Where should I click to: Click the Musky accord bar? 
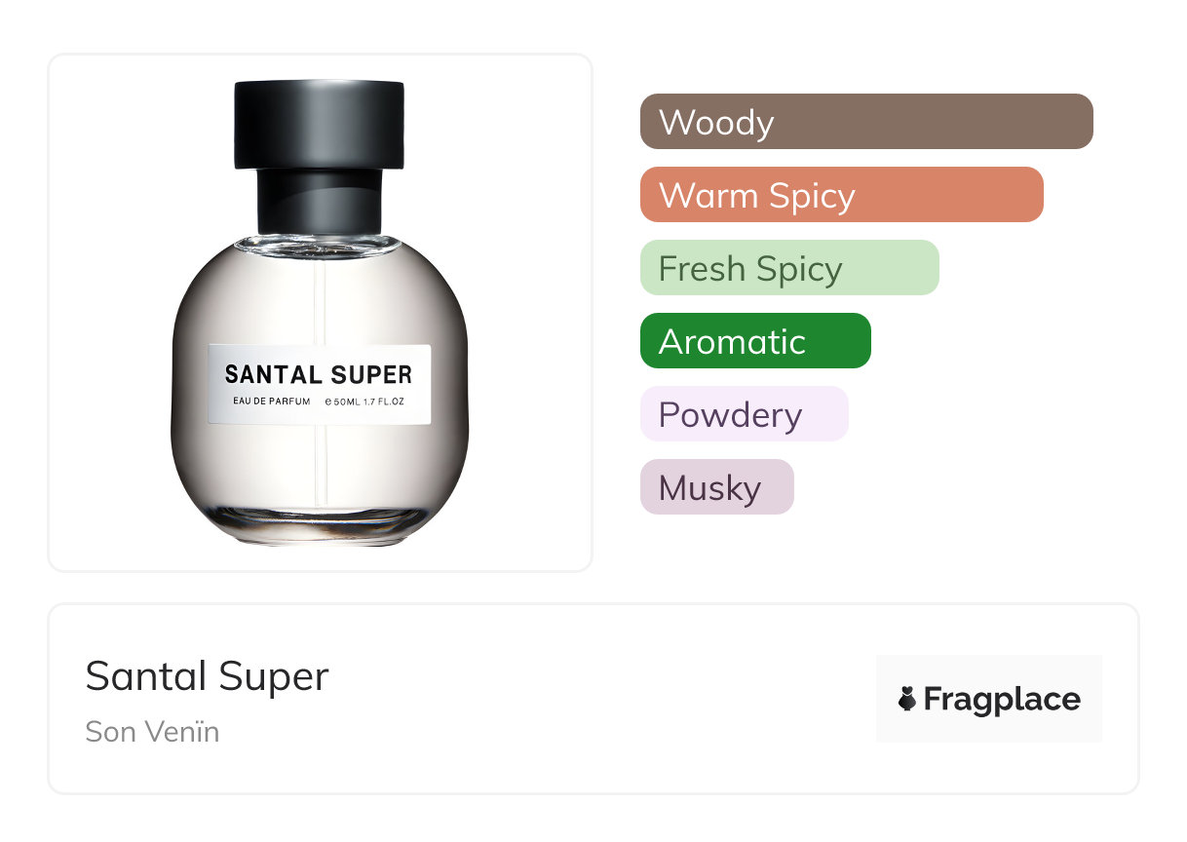[x=717, y=487]
